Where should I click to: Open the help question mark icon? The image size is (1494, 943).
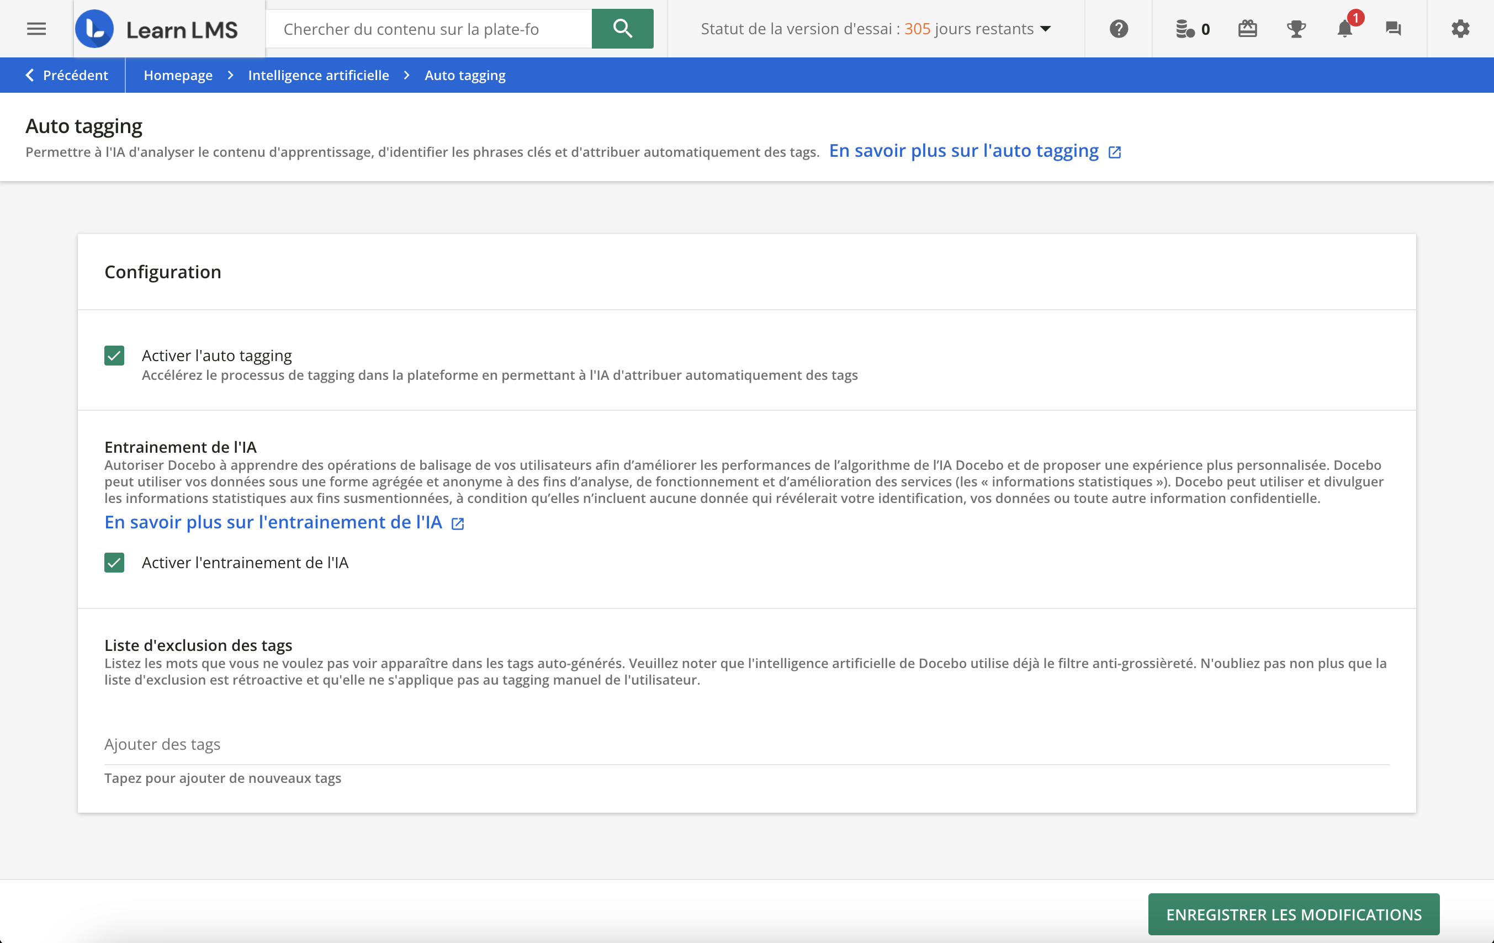pyautogui.click(x=1119, y=29)
